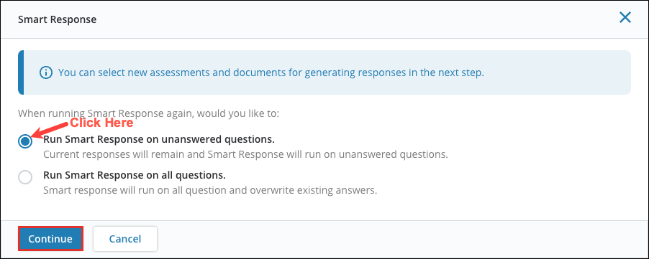Click the Smart Response dialog title
Viewport: 649px width, 259px height.
click(57, 19)
